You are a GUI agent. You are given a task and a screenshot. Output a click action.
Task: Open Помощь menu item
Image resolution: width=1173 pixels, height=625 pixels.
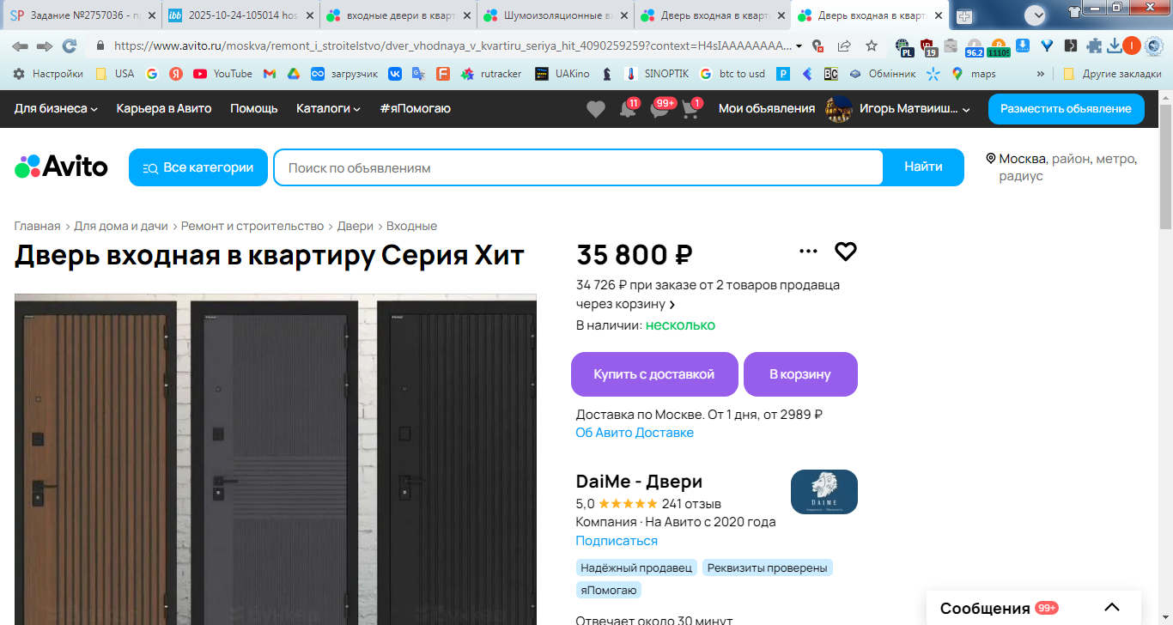[254, 108]
